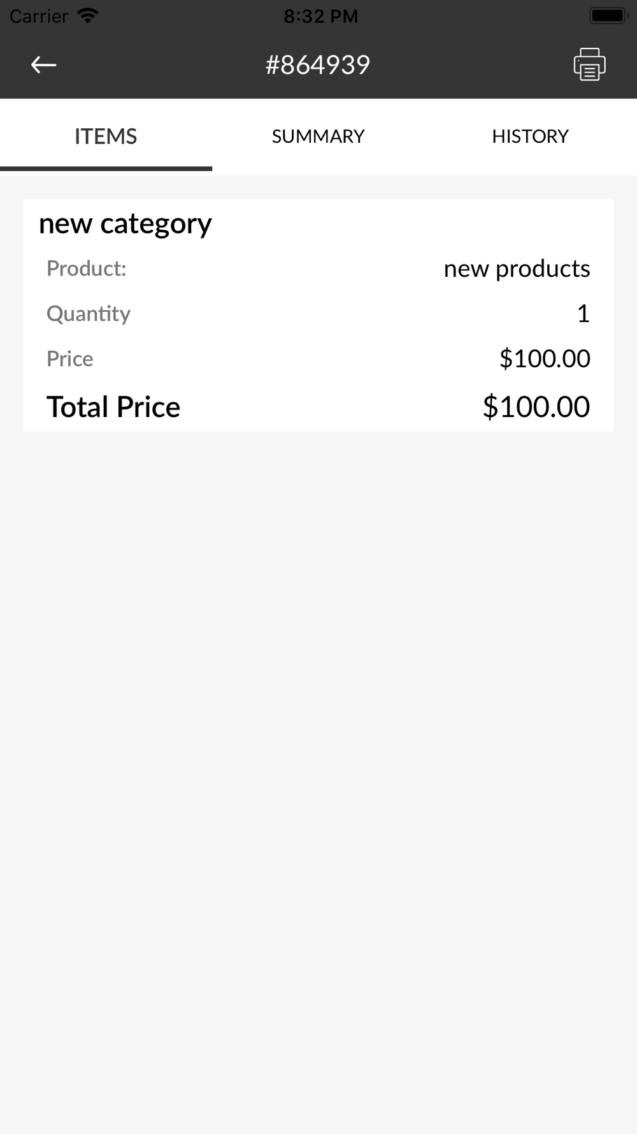637x1134 pixels.
Task: Select the $100.00 price value
Action: (x=545, y=358)
